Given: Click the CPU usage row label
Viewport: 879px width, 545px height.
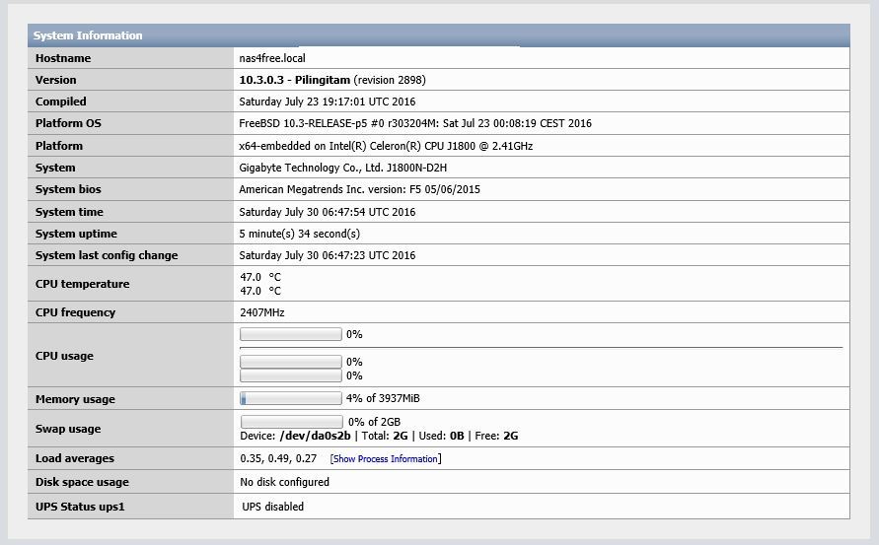Looking at the screenshot, I should coord(64,356).
